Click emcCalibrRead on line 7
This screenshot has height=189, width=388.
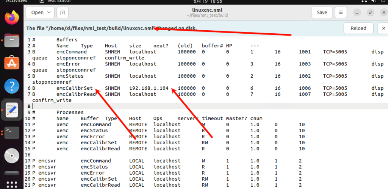(76, 94)
